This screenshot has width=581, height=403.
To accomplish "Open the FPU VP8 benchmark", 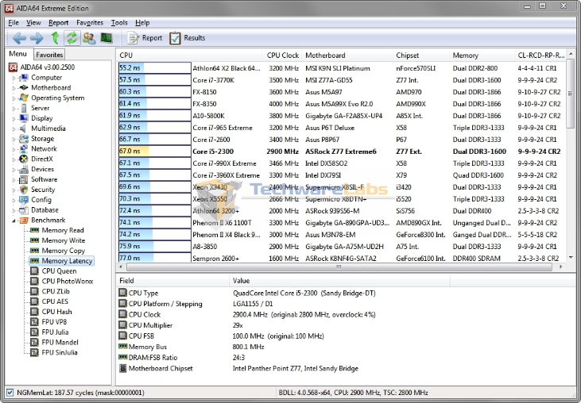I will point(48,322).
